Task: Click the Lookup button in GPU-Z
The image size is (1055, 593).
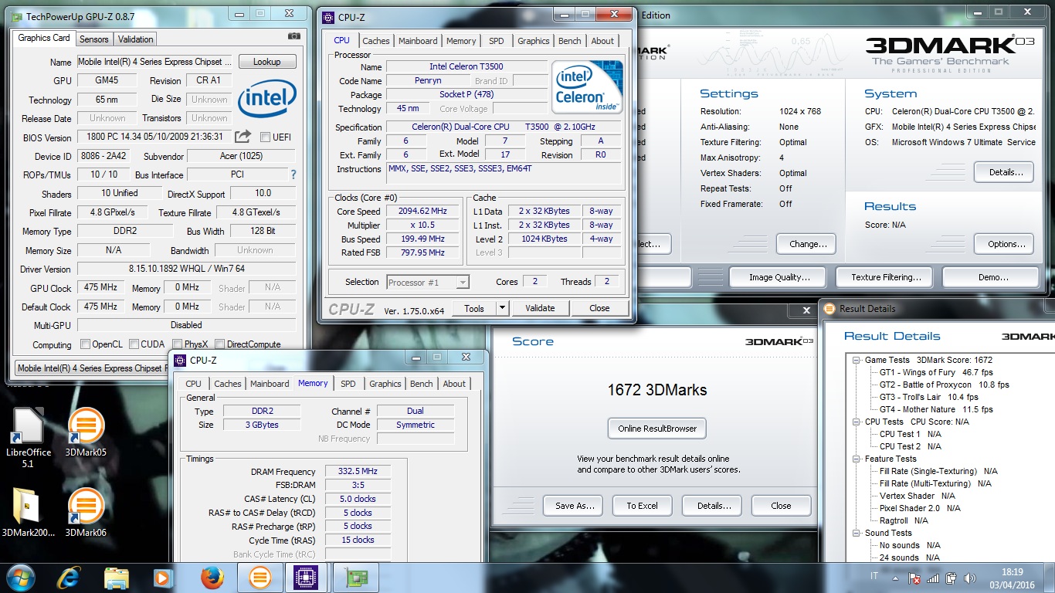Action: [267, 62]
